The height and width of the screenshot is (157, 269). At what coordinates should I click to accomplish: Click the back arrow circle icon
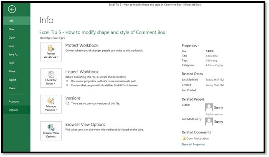point(12,9)
